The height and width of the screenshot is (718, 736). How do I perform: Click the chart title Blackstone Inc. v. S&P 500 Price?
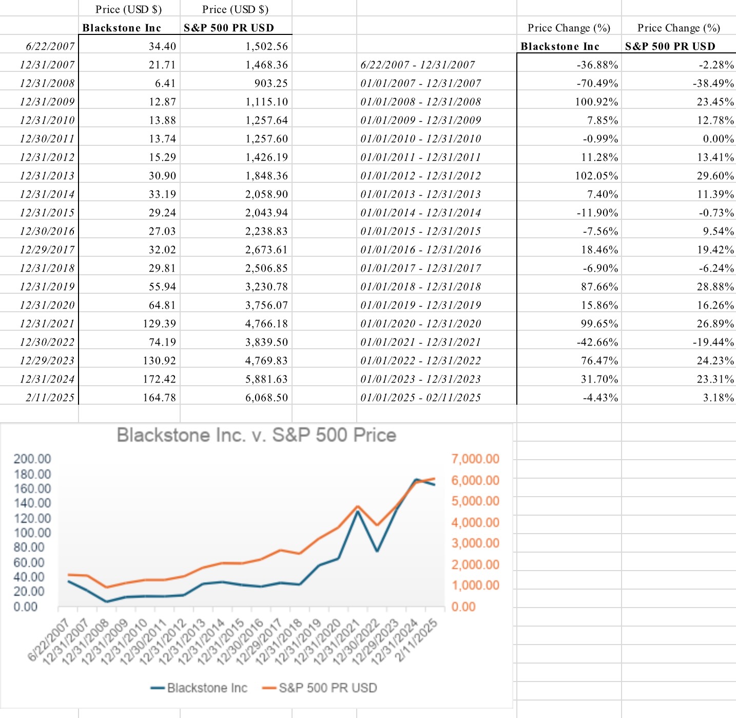[x=257, y=435]
